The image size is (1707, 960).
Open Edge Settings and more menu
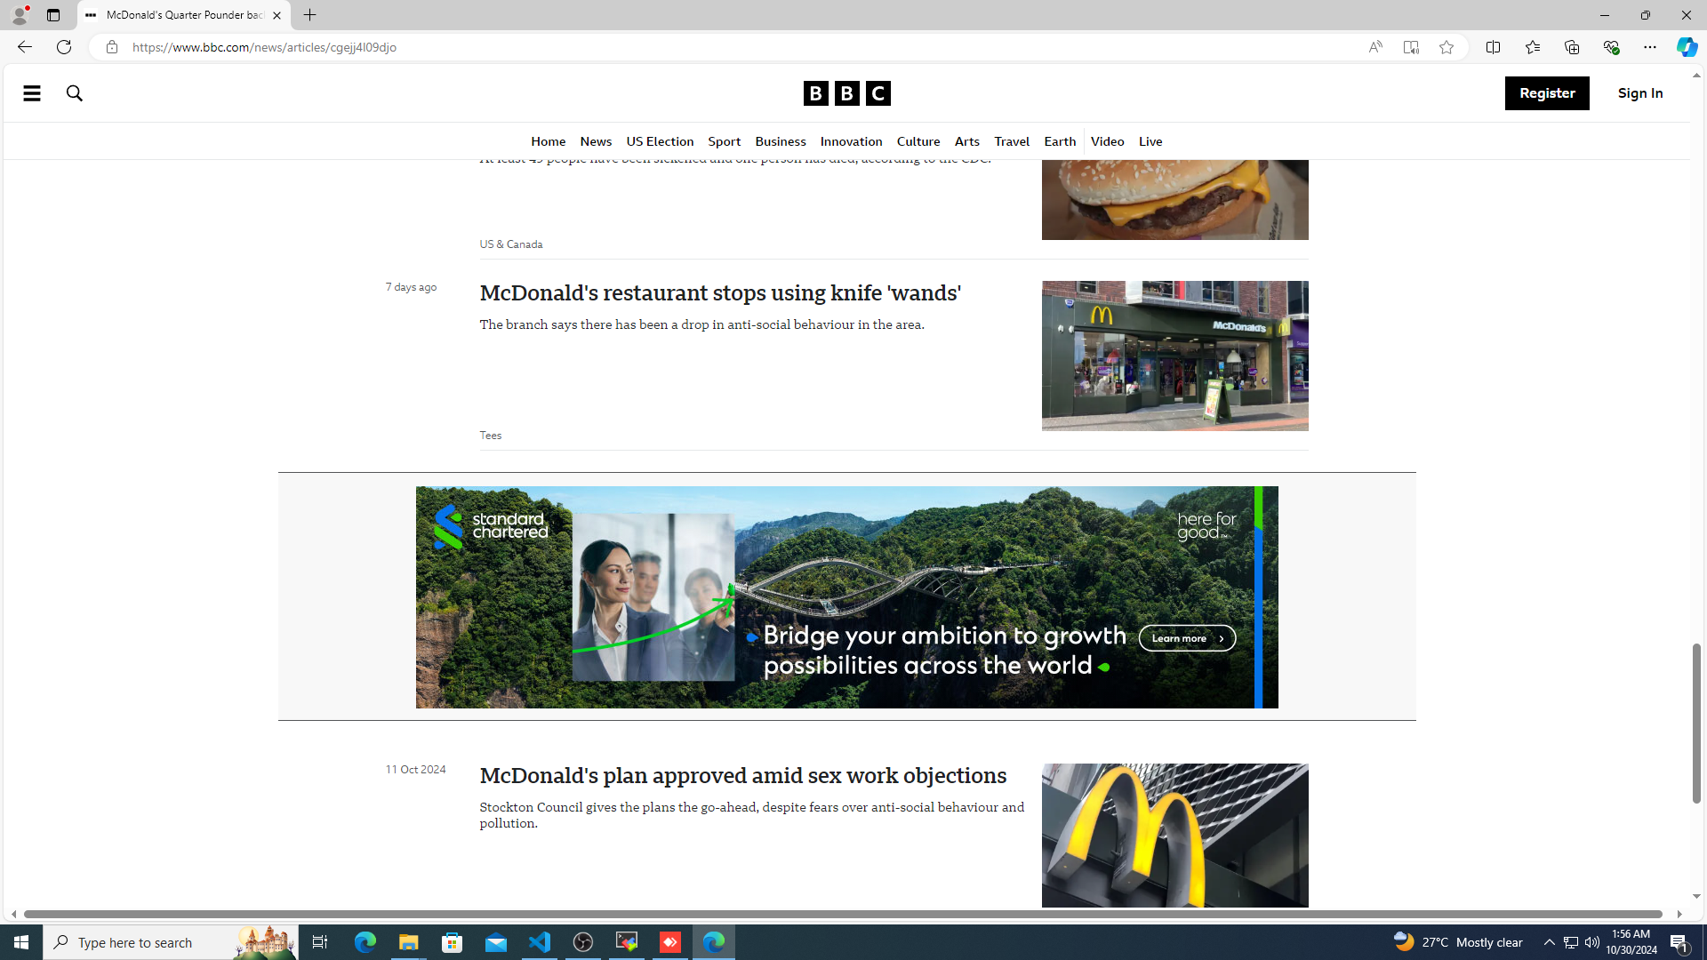[x=1649, y=47]
